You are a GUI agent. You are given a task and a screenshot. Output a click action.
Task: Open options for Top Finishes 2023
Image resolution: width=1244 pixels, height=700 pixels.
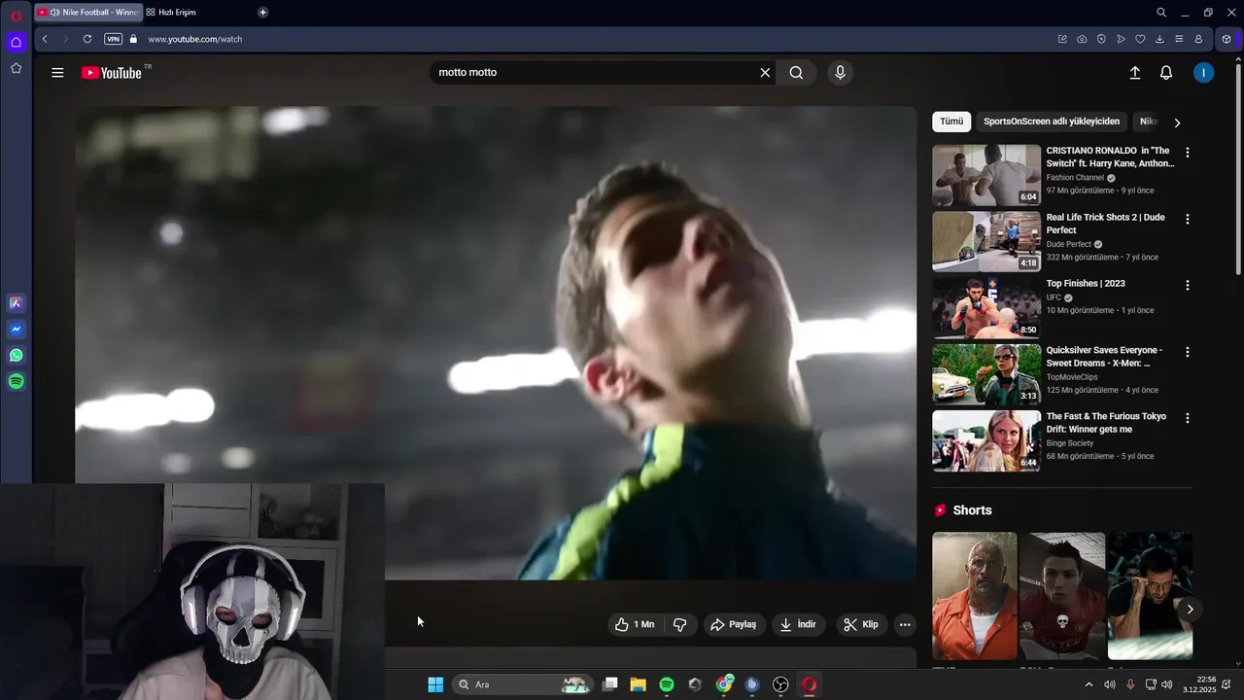coord(1187,285)
